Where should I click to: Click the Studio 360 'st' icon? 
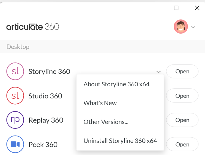pos(15,95)
